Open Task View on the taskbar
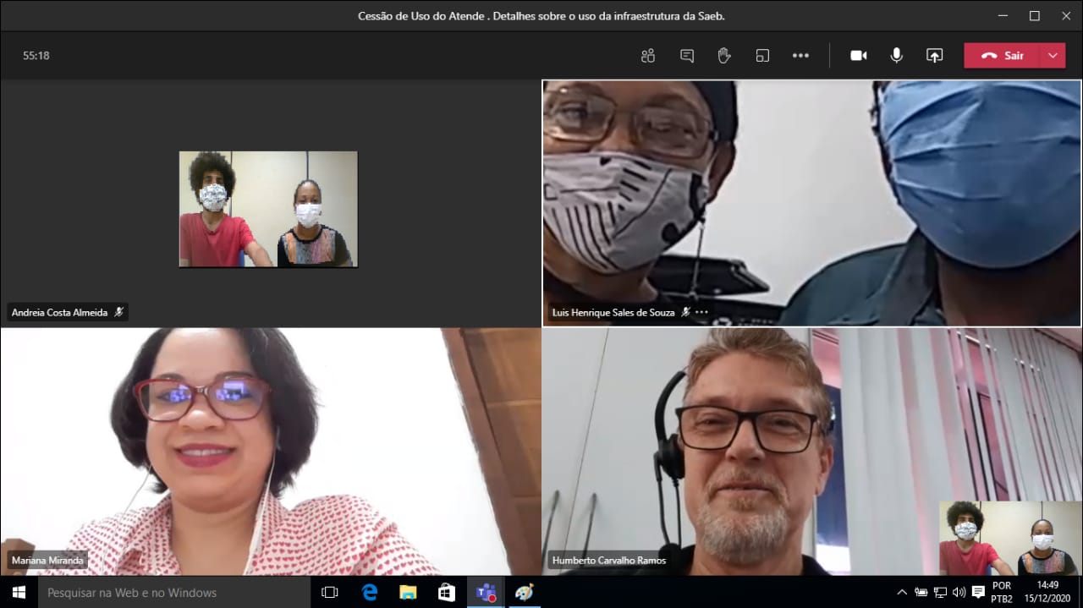 330,592
